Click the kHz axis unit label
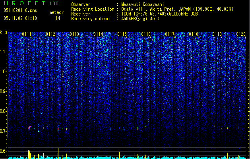The height and width of the screenshot is (159, 250). tap(4, 32)
